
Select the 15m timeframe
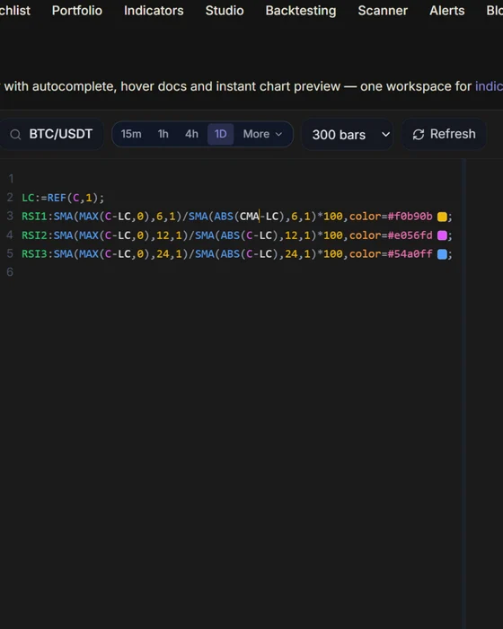coord(131,134)
